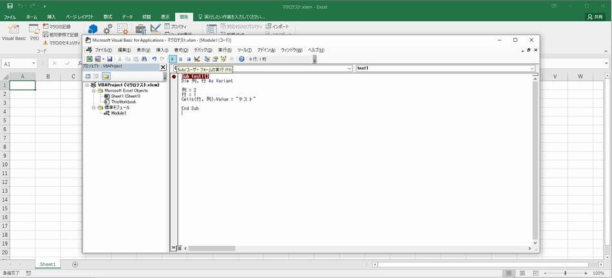Viewport: 612px width, 278px height.
Task: Click the Run Sub/UserForm play icon
Action: [x=173, y=59]
